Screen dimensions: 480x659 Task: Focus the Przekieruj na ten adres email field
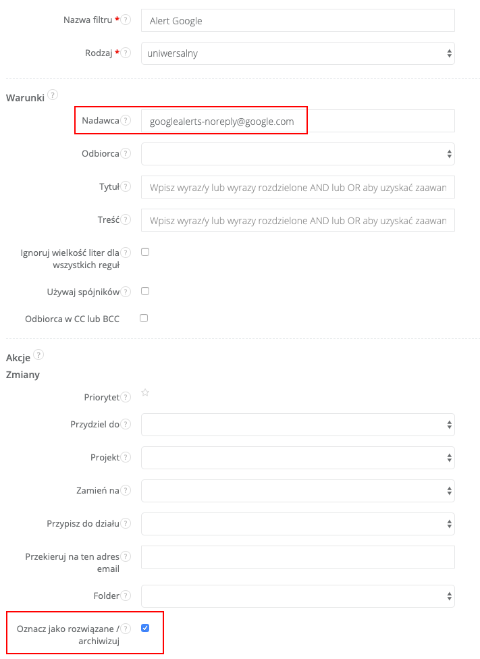pos(298,557)
